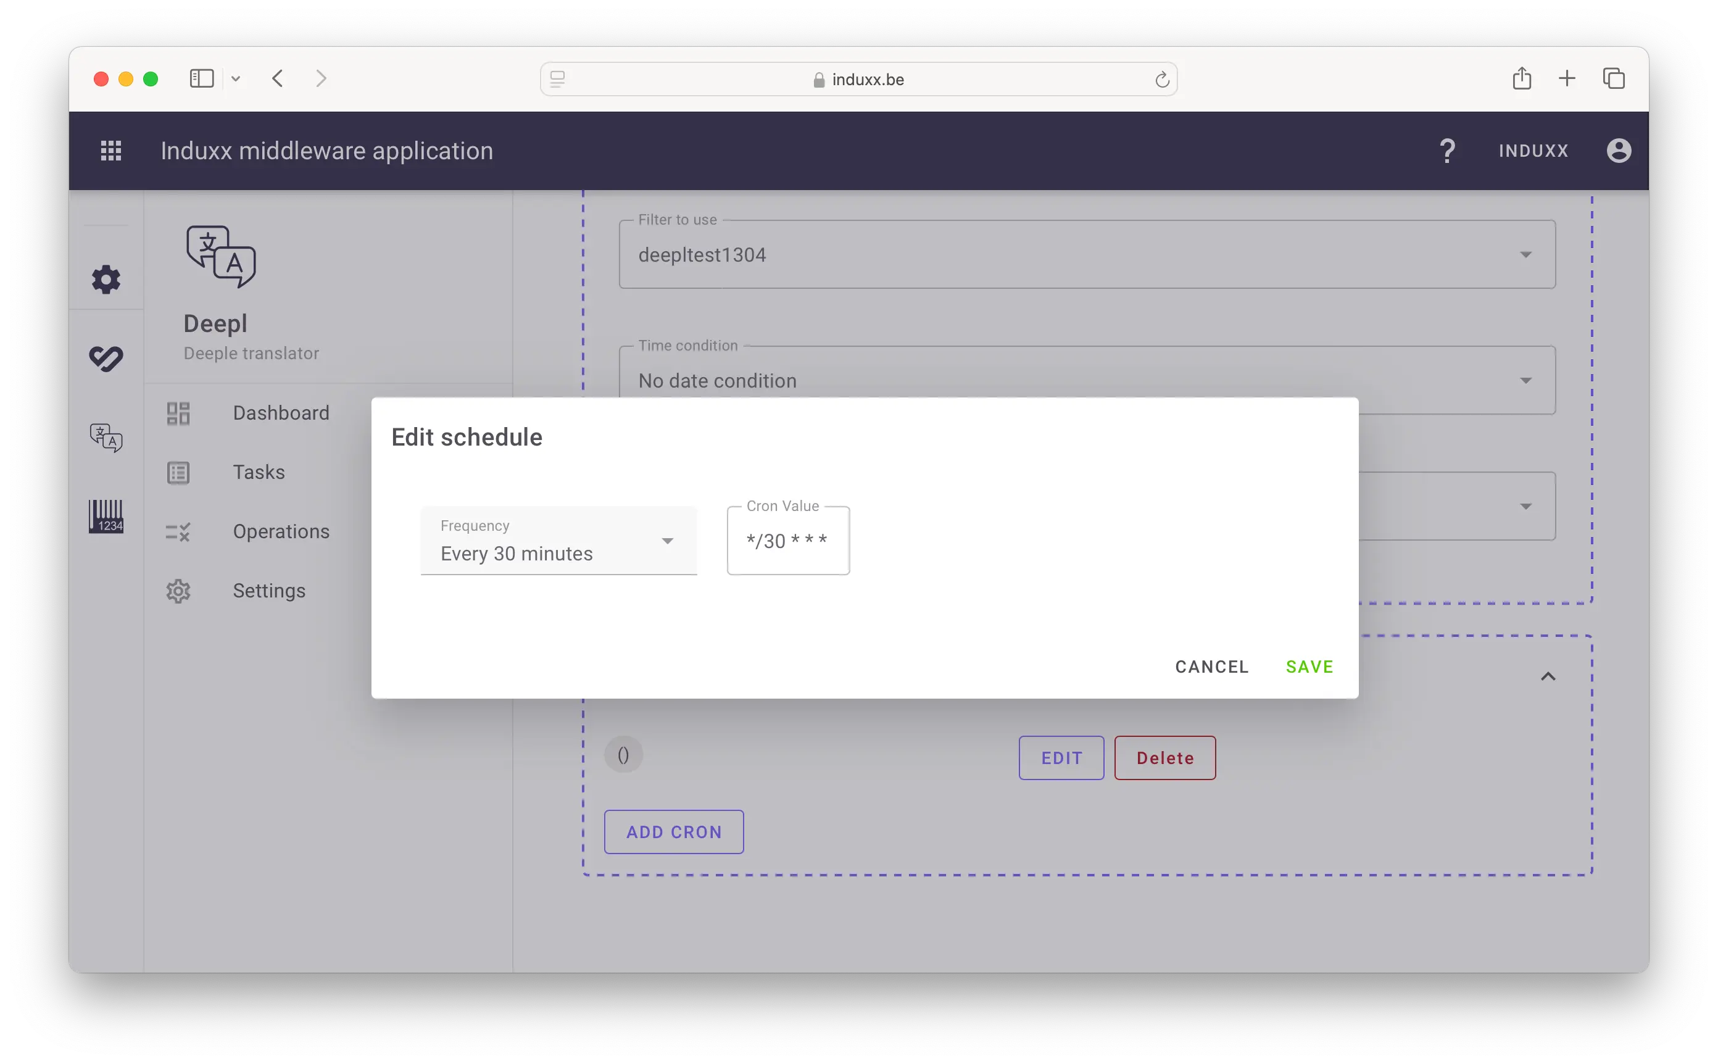Open the user account profile icon

pyautogui.click(x=1618, y=151)
